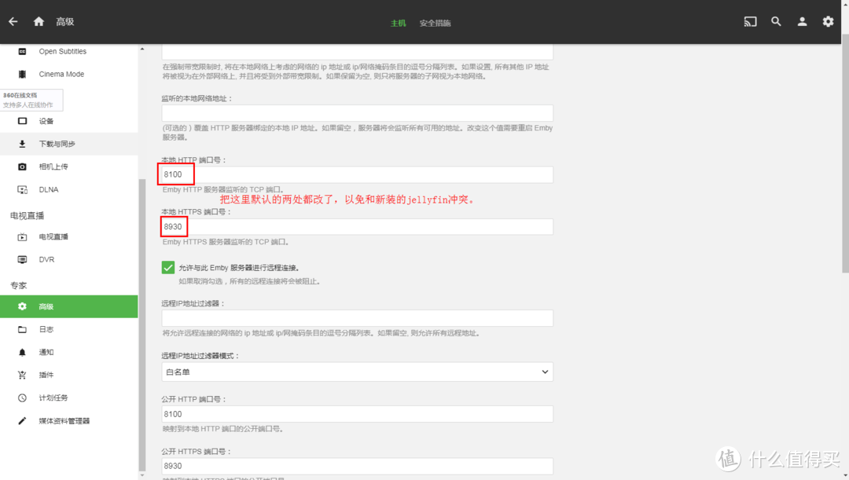The image size is (849, 480).
Task: Click the sidebar vertical scrollbar thumb
Action: click(x=142, y=324)
